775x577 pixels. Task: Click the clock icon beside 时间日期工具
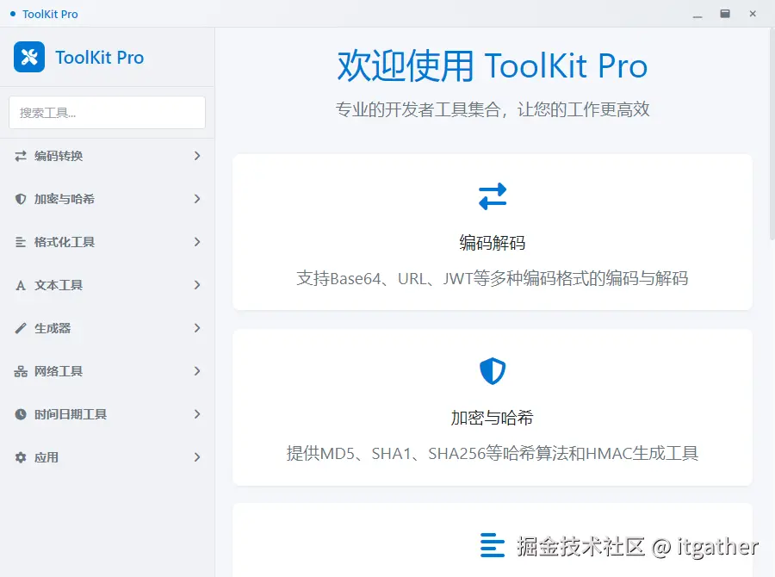21,414
